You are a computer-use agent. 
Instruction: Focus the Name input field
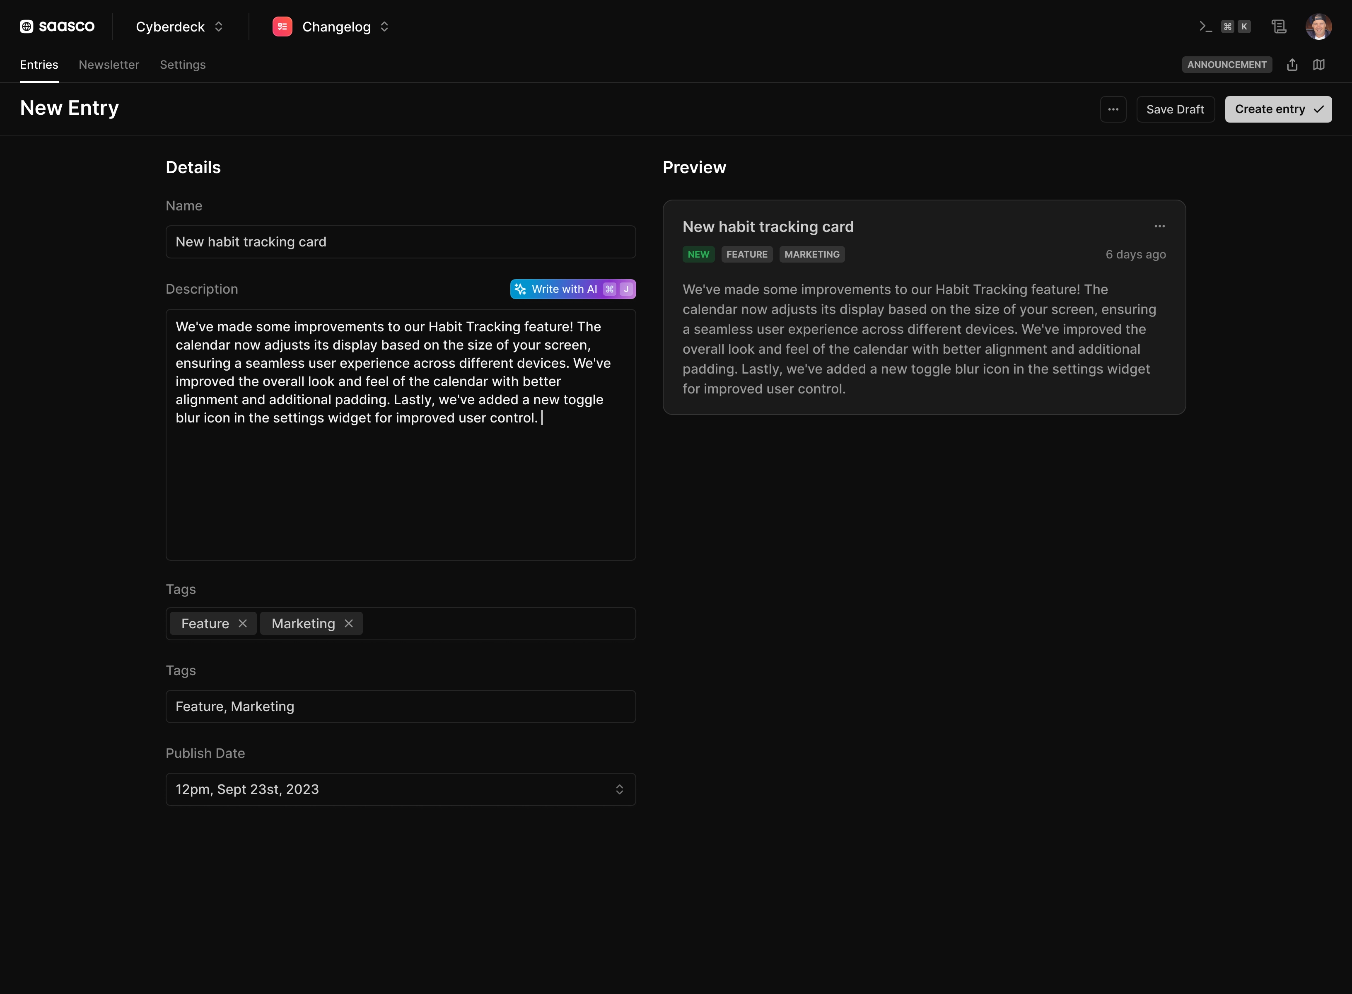pos(401,242)
